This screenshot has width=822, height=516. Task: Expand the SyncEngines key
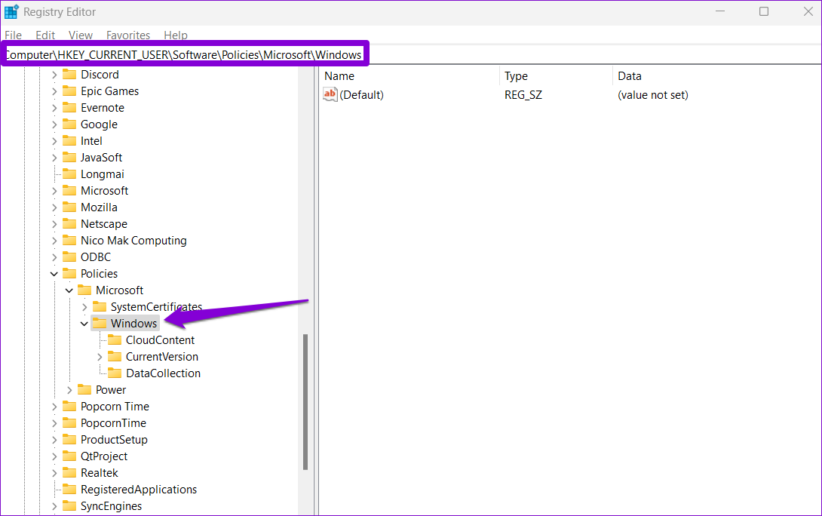pyautogui.click(x=54, y=506)
